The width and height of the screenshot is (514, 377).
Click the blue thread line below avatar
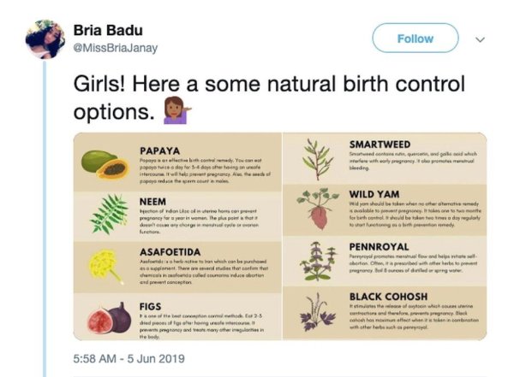pyautogui.click(x=45, y=218)
